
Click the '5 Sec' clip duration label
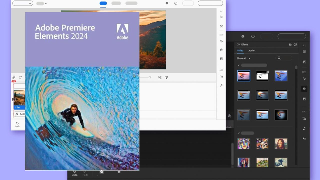pyautogui.click(x=18, y=107)
